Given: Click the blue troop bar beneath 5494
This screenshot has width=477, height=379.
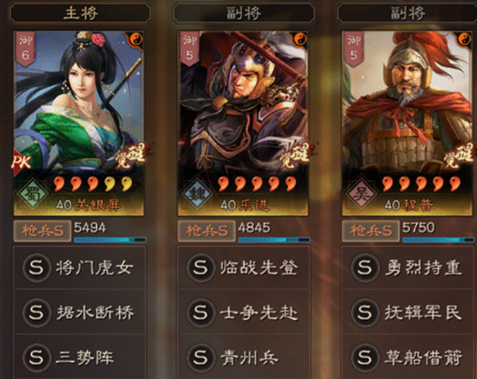Looking at the screenshot, I should [x=110, y=240].
